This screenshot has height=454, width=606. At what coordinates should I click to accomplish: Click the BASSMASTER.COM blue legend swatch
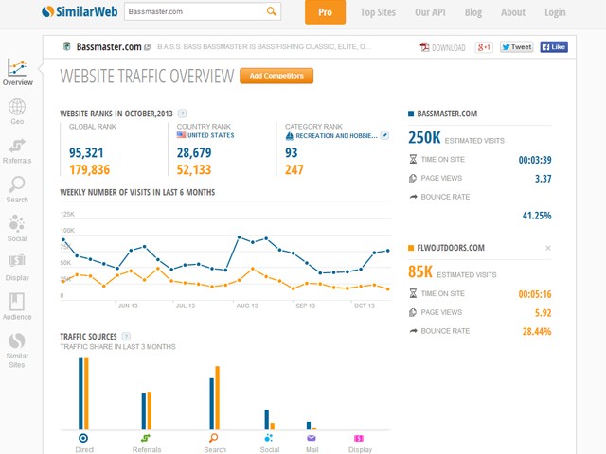[411, 113]
